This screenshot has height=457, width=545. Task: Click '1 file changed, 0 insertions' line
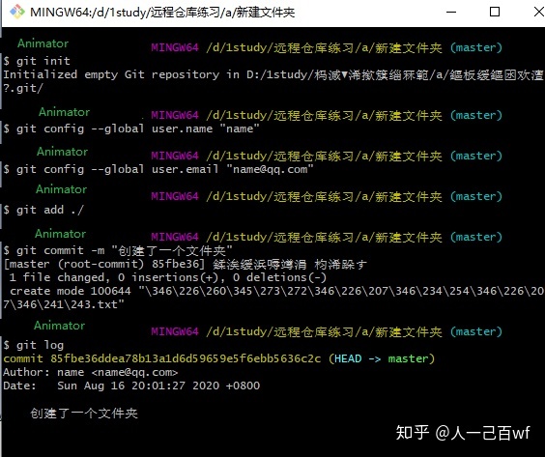[x=168, y=277]
